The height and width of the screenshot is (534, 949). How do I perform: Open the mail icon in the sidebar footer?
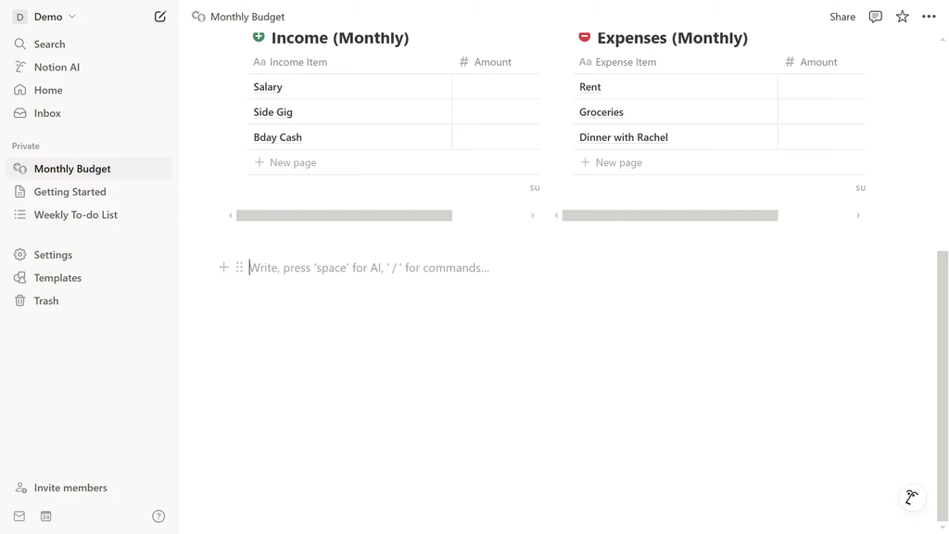pos(19,516)
